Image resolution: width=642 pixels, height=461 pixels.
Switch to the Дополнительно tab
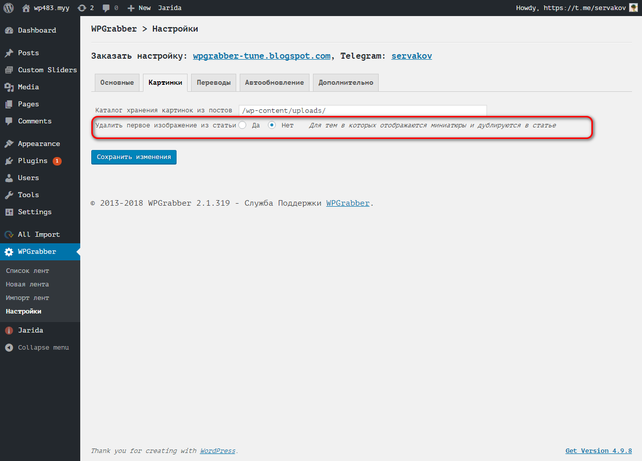coord(346,82)
